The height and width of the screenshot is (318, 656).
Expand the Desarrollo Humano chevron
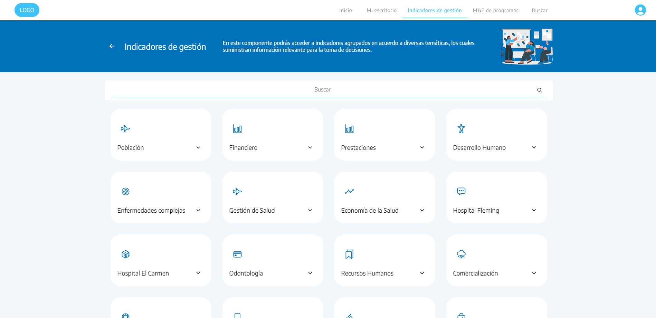[534, 147]
